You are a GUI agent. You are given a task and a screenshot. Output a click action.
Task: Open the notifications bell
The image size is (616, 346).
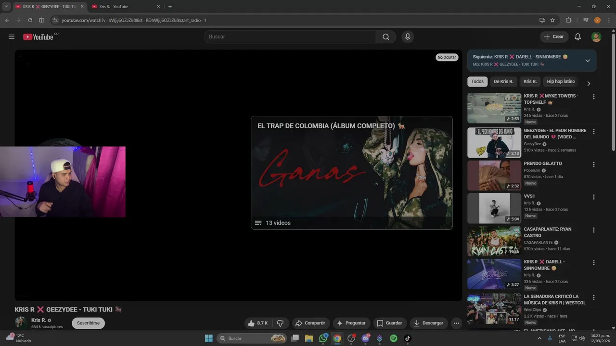click(x=578, y=37)
